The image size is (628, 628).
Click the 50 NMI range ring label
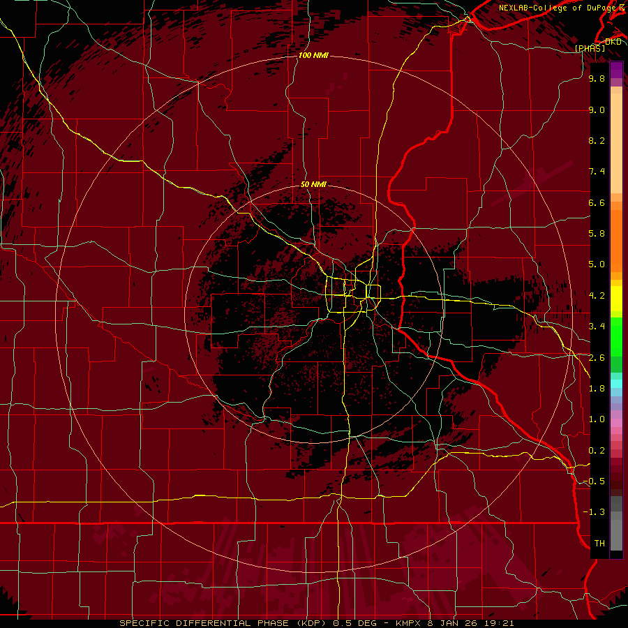(x=313, y=184)
